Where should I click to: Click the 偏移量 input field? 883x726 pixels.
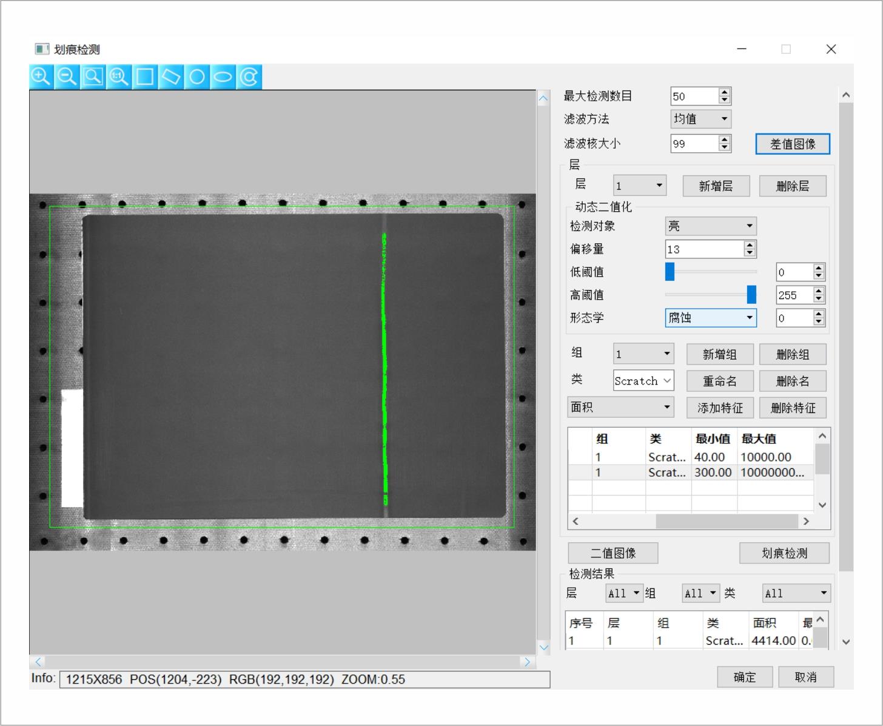(704, 249)
